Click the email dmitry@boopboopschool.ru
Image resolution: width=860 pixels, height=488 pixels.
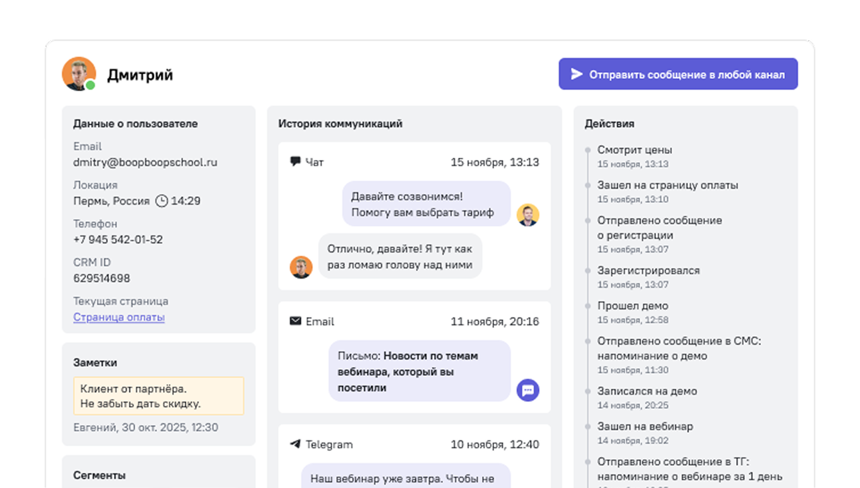coord(145,162)
